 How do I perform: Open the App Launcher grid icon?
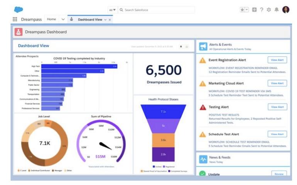[15, 19]
